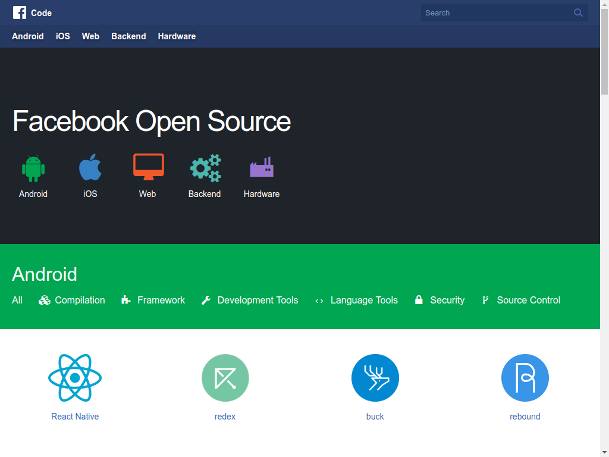Click the teal Backend gears icon
Screen dimensions: 609x457
(x=205, y=168)
